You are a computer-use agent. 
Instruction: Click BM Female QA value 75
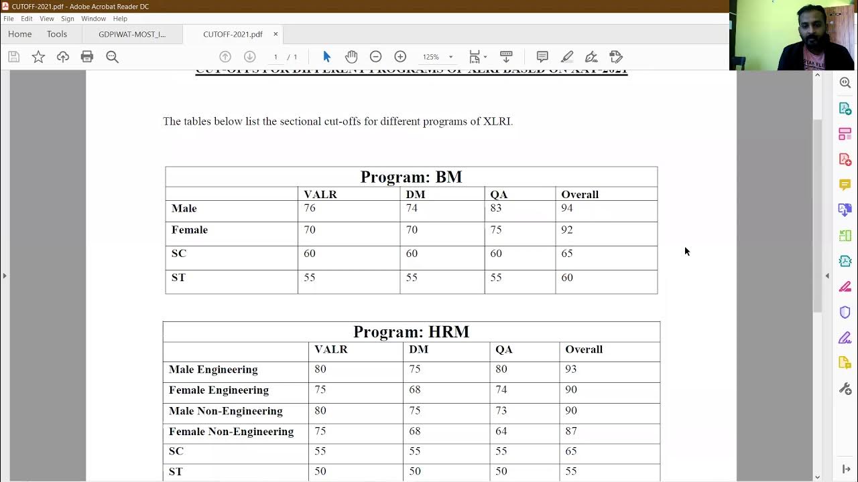point(496,230)
